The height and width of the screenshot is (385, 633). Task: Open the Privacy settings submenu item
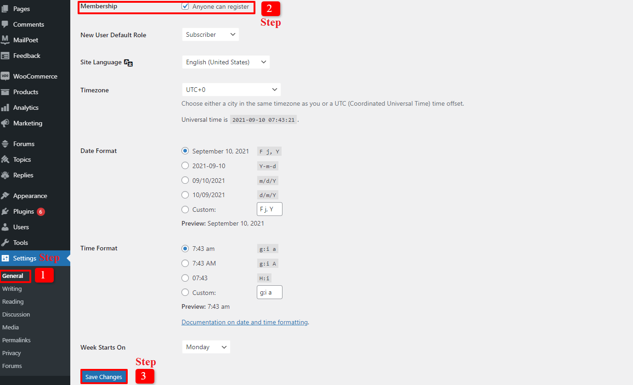click(x=11, y=353)
